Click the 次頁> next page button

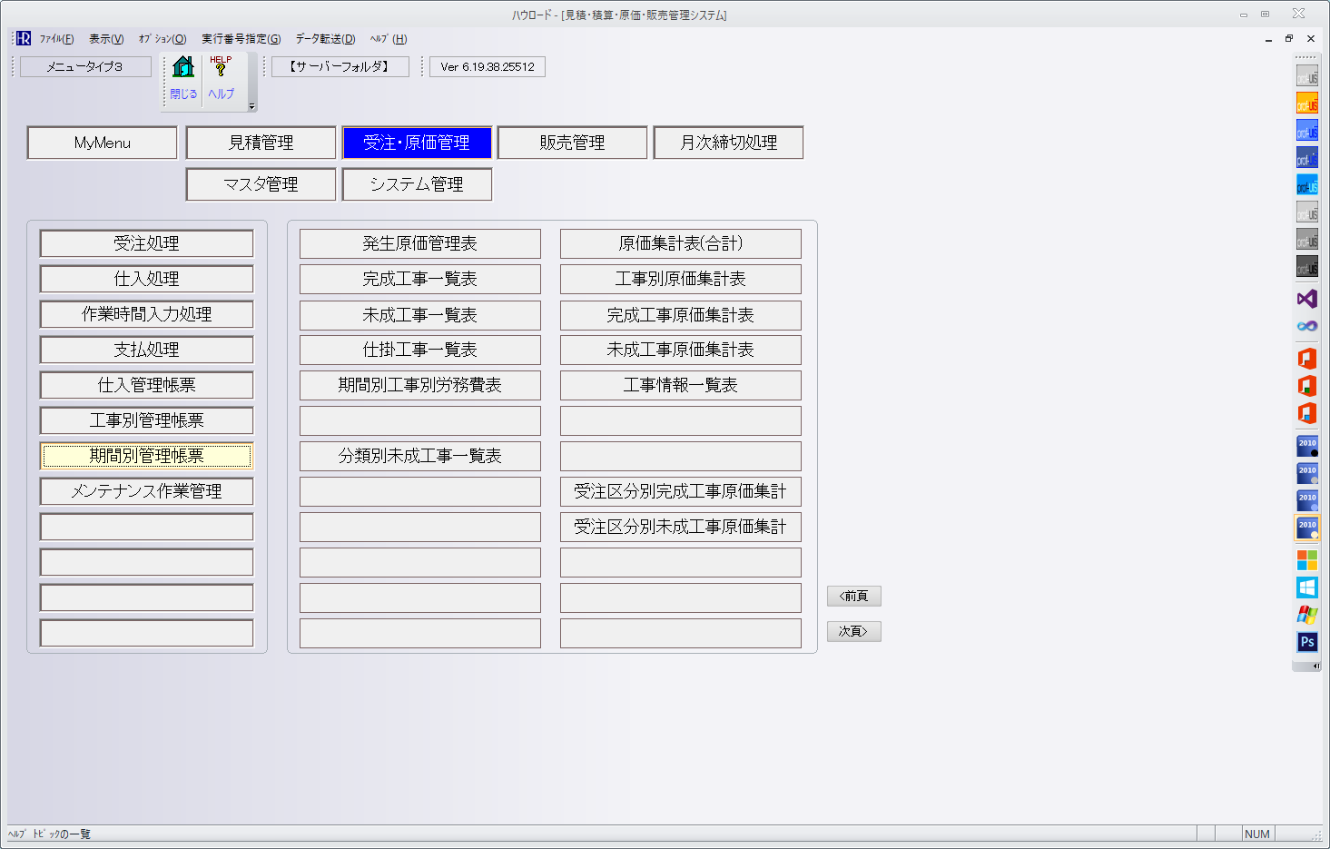pyautogui.click(x=853, y=631)
